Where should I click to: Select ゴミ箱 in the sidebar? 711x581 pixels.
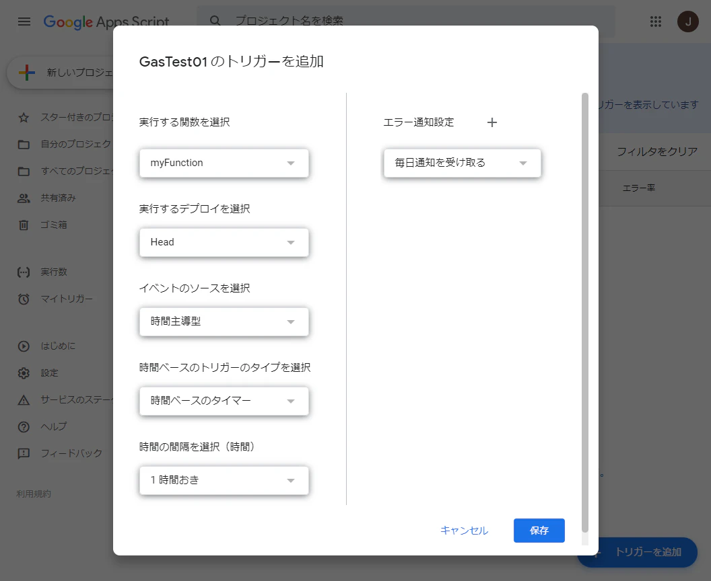tap(53, 225)
